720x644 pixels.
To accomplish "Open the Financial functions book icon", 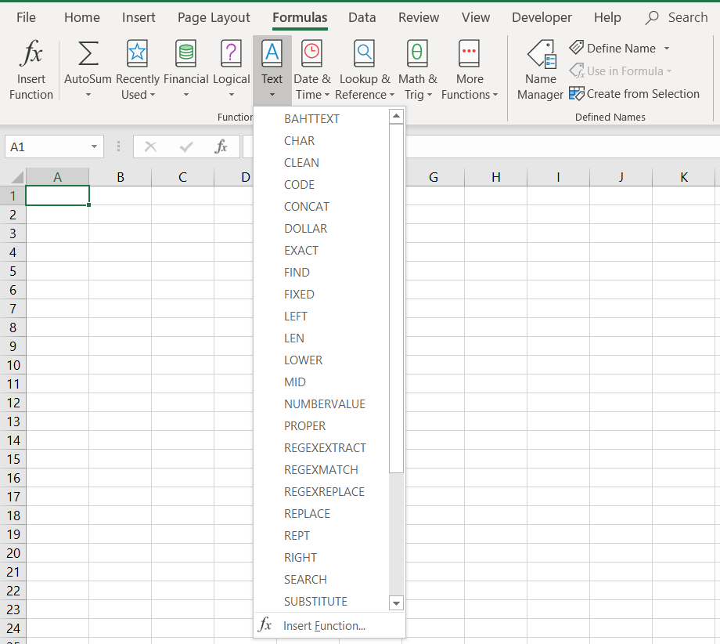I will point(186,53).
